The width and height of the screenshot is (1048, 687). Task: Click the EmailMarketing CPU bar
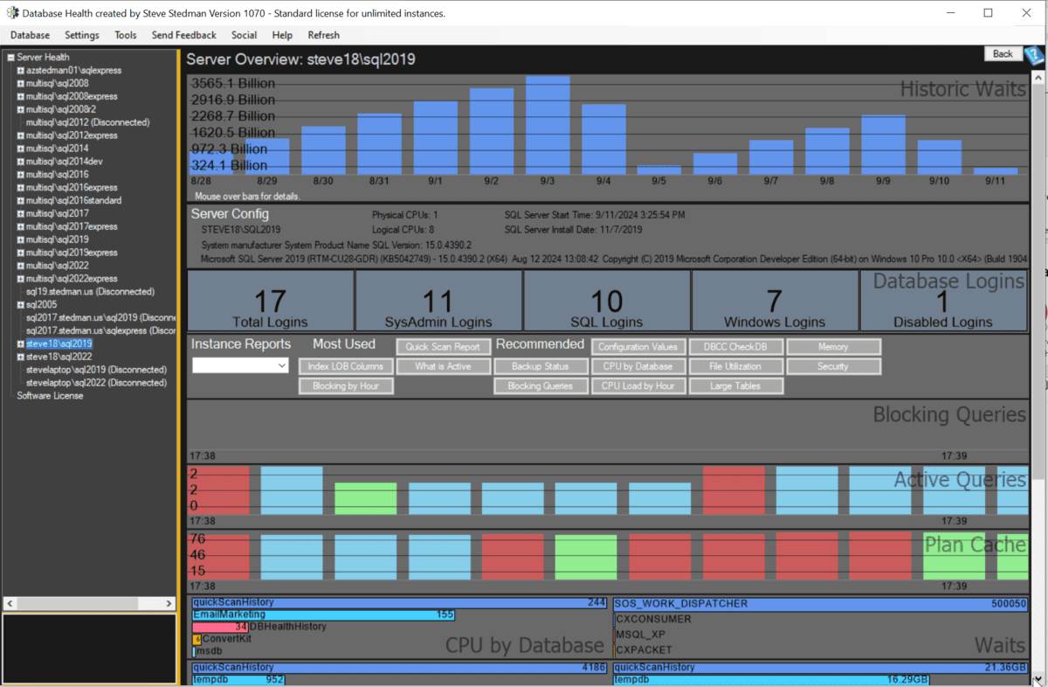click(324, 614)
